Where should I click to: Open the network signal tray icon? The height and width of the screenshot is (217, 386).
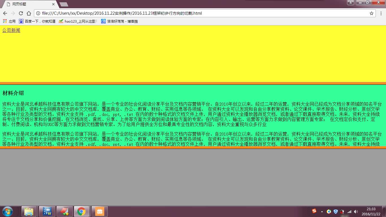(x=349, y=211)
